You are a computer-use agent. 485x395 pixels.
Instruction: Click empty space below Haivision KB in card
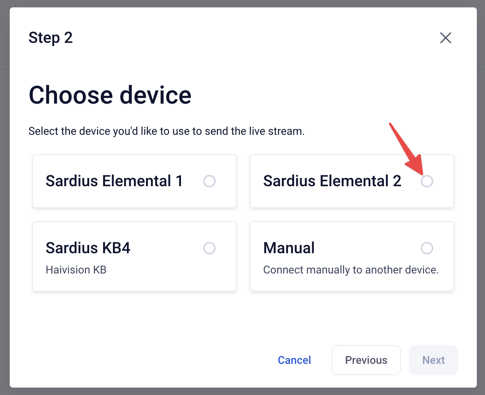coord(134,284)
